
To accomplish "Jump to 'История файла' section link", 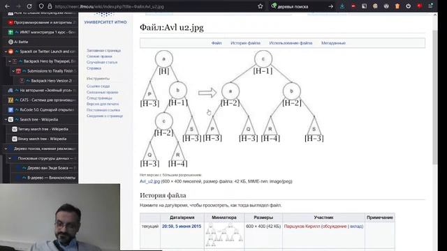I will [x=245, y=43].
